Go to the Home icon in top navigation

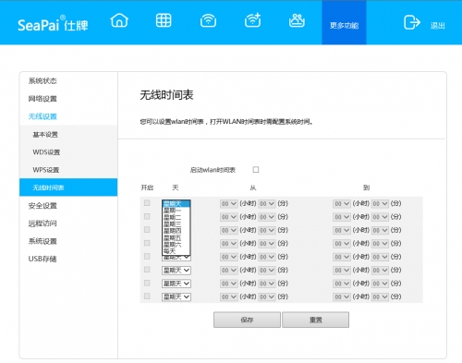[119, 20]
